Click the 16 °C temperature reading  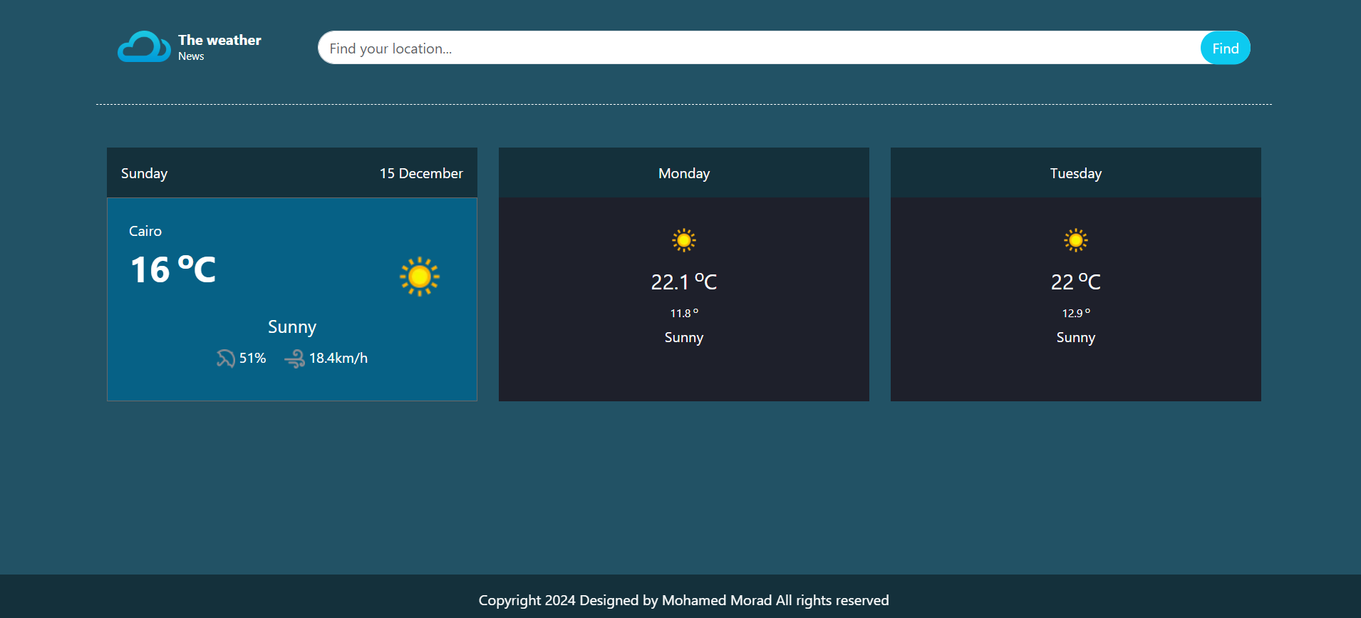(173, 269)
